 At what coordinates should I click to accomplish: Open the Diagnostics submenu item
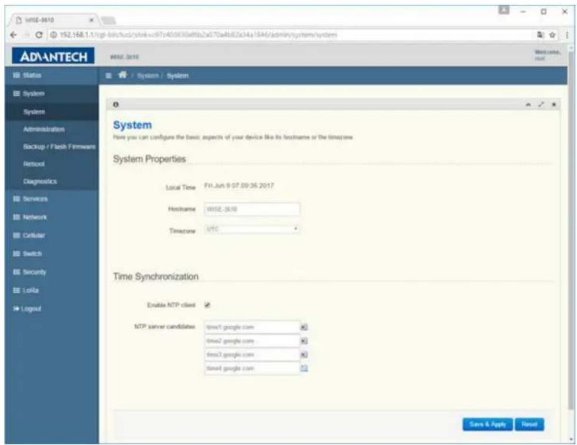[52, 181]
